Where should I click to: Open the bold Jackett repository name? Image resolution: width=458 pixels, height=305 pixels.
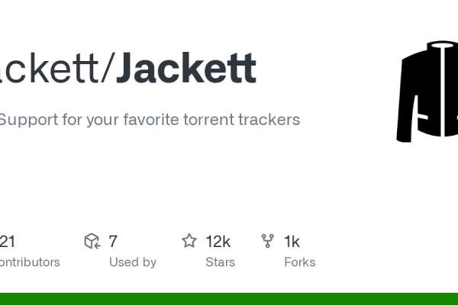coord(184,69)
